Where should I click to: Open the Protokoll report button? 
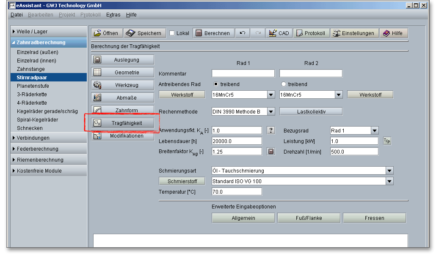(311, 33)
